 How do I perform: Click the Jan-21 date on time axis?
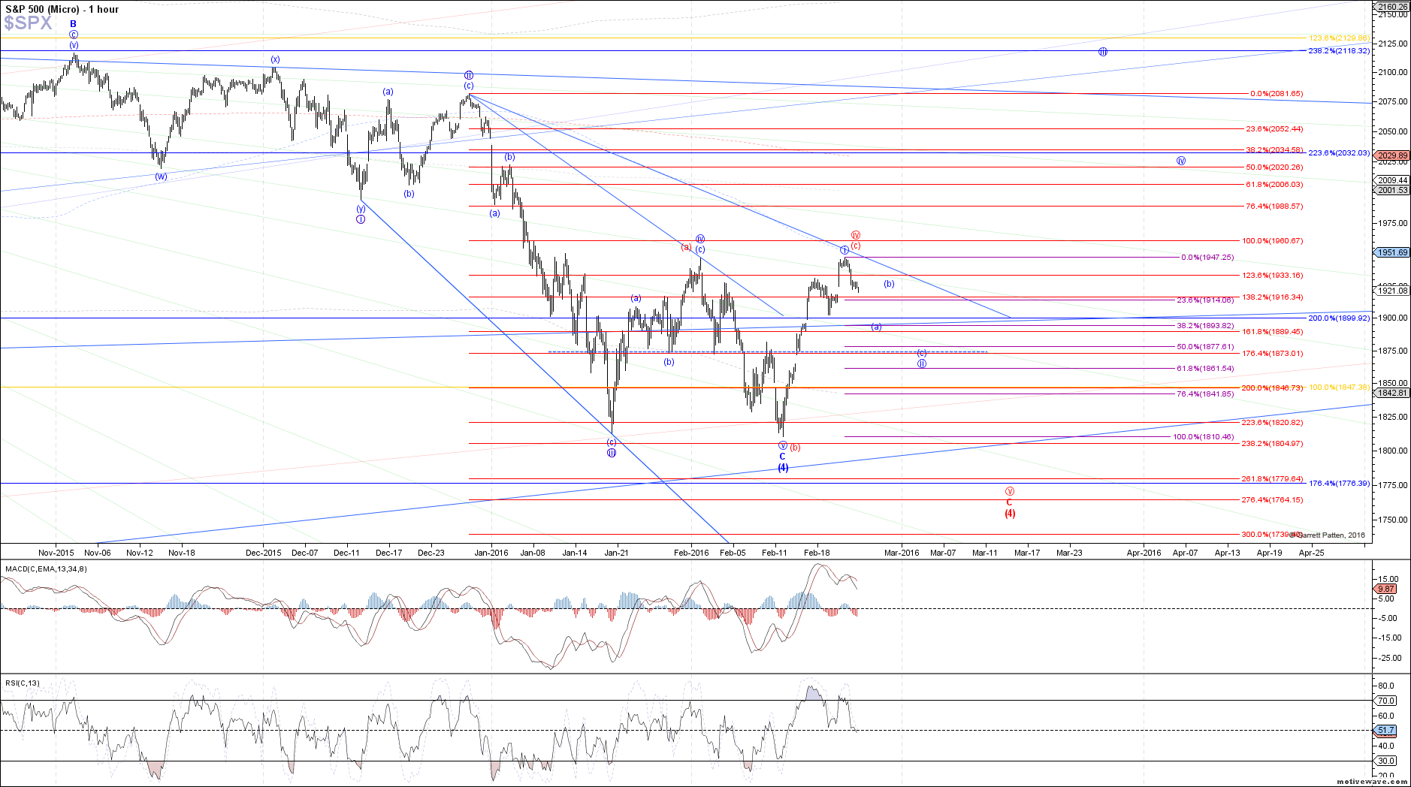click(x=617, y=553)
